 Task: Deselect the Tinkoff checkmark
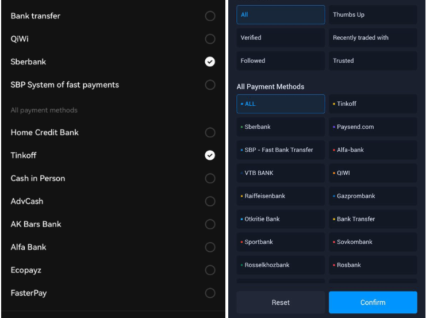tap(210, 155)
